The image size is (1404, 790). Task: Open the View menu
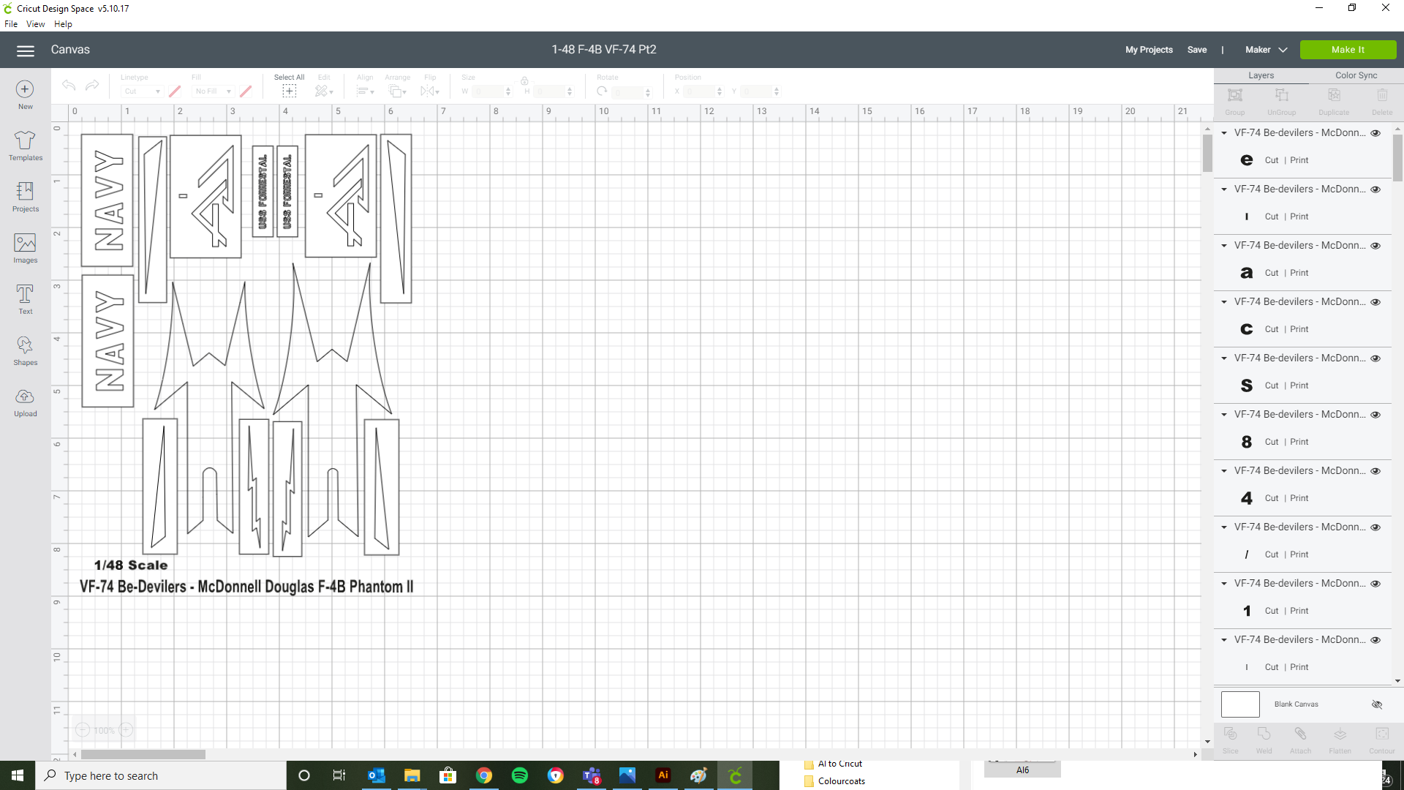pyautogui.click(x=35, y=24)
